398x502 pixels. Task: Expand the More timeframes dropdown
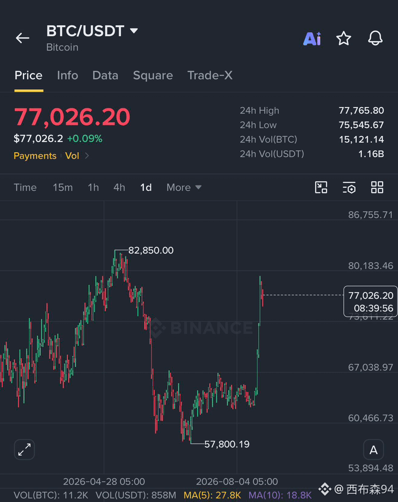pos(184,187)
